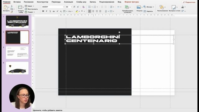Click the decrease indent icon

pos(102,7)
